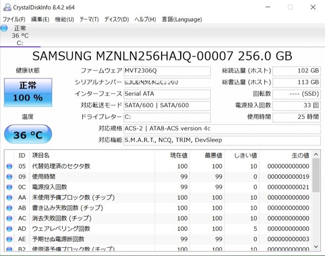
Task: Click the 健康状態 label
Action: point(27,70)
